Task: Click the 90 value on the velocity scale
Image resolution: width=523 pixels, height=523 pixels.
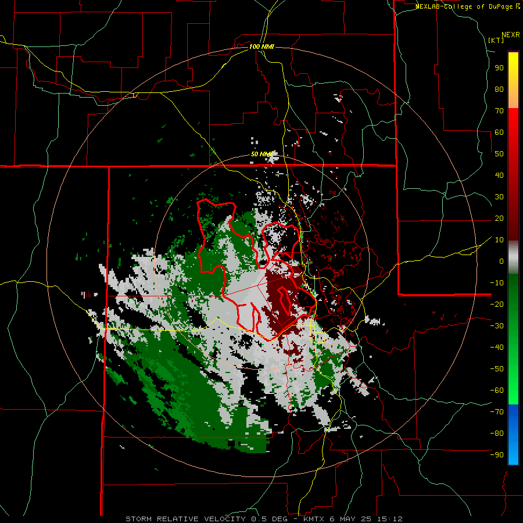Action: tap(499, 68)
